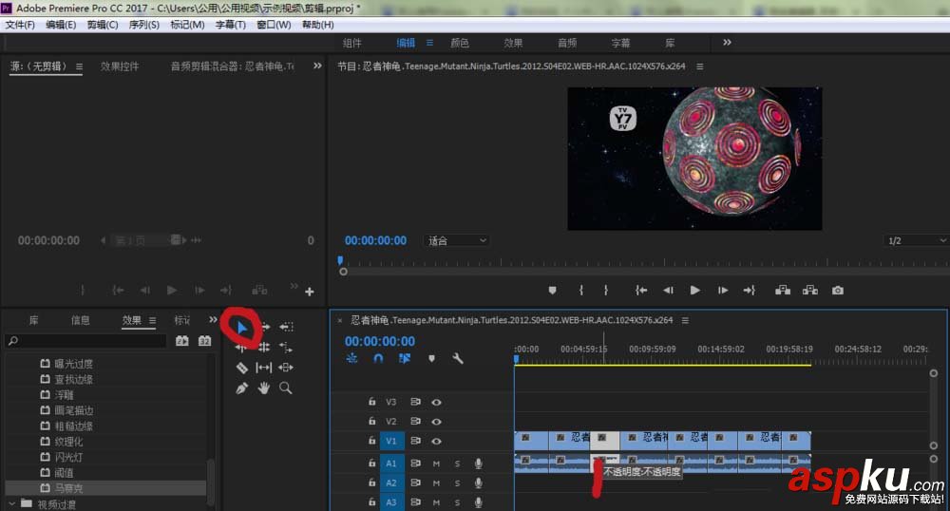Image resolution: width=950 pixels, height=511 pixels.
Task: Switch to the 音频 workspace
Action: click(x=567, y=43)
